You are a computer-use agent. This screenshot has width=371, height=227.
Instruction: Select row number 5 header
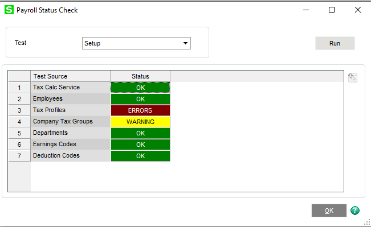[x=19, y=133]
